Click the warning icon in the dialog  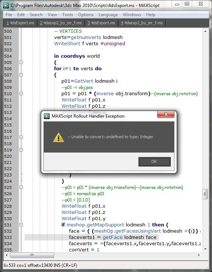point(59,137)
